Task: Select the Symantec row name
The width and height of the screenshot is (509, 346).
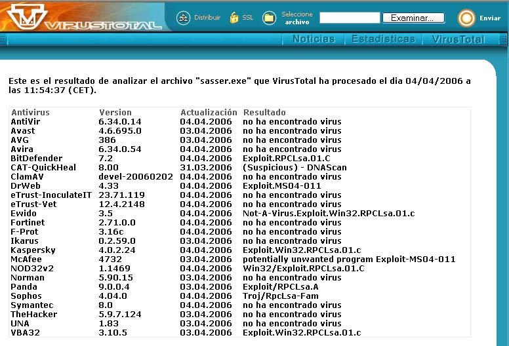Action: click(x=31, y=305)
